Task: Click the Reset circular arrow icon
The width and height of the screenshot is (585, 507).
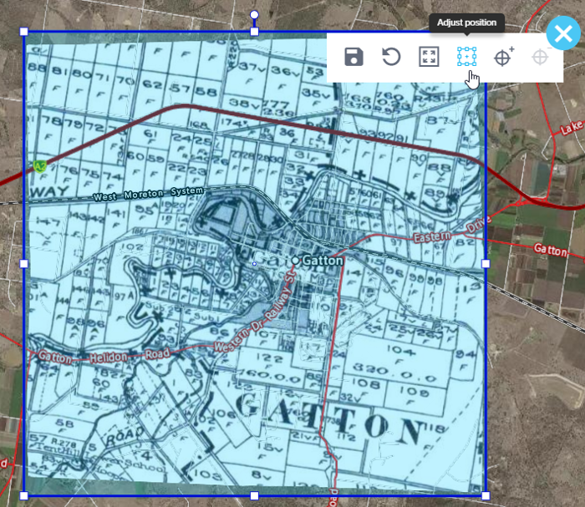Action: [x=391, y=57]
